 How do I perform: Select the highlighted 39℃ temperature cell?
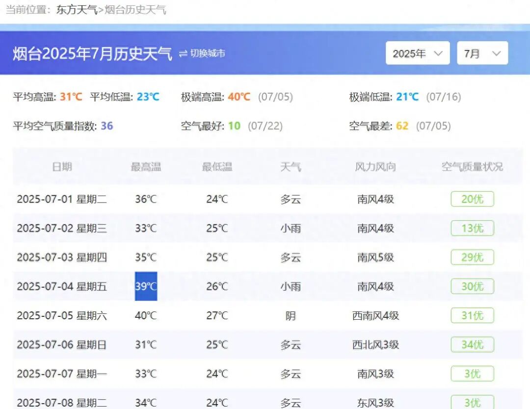coord(146,286)
